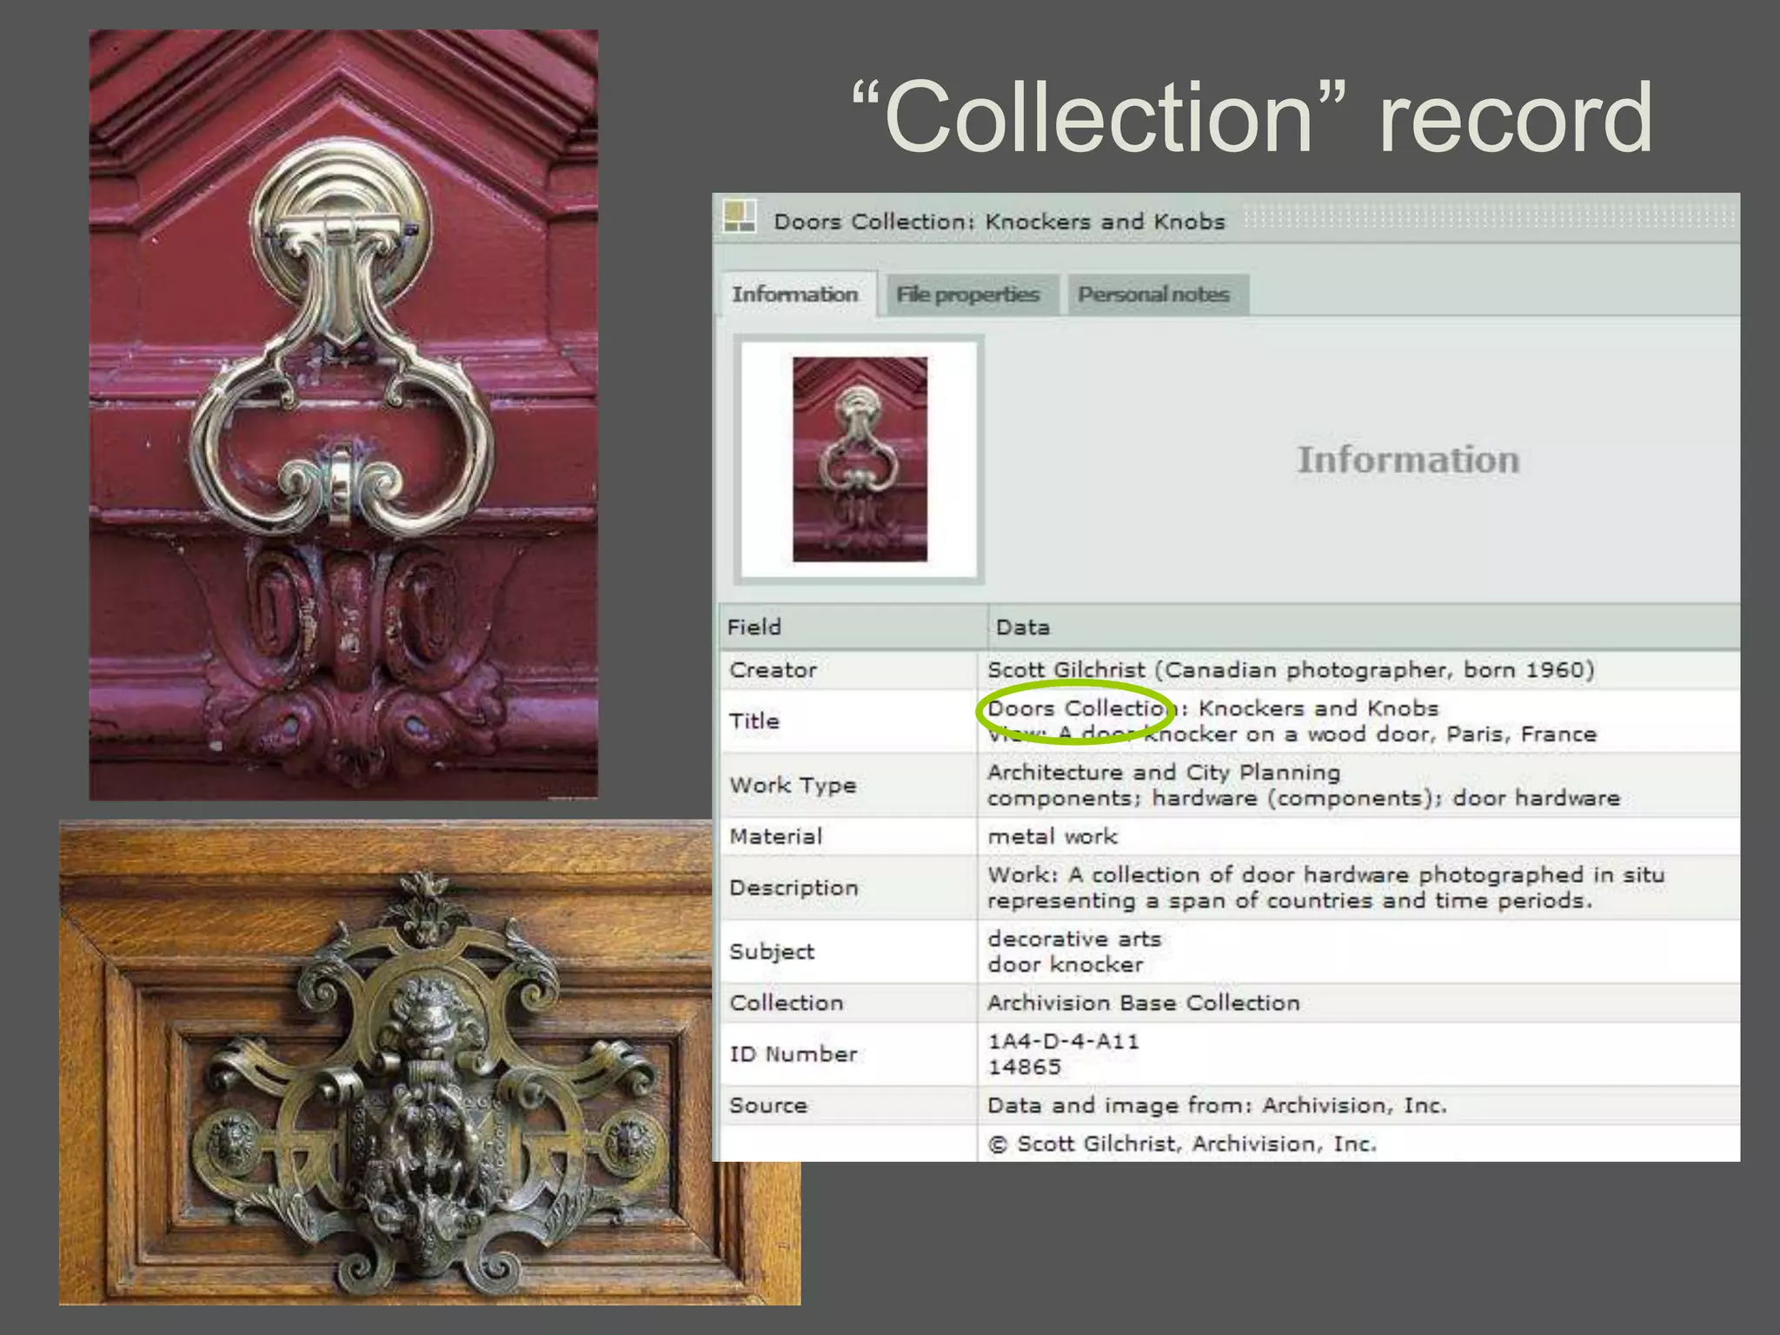This screenshot has width=1780, height=1335.
Task: Select the Description field label
Action: 794,887
